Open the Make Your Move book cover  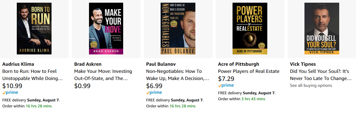point(106,29)
